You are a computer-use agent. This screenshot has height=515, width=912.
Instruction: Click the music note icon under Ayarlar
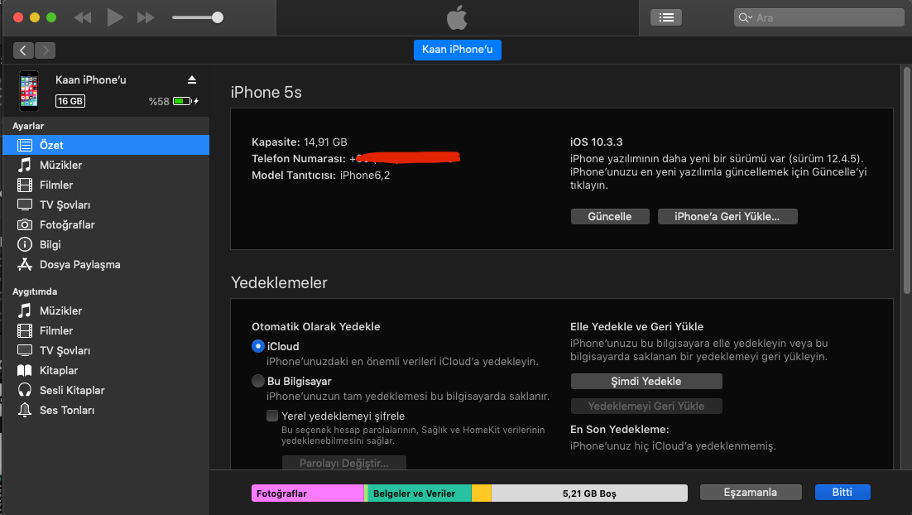pyautogui.click(x=25, y=165)
